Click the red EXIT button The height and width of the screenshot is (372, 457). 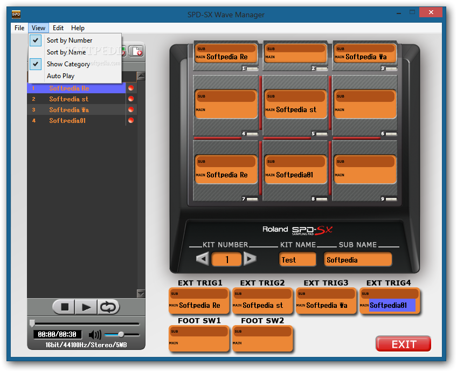tap(403, 344)
